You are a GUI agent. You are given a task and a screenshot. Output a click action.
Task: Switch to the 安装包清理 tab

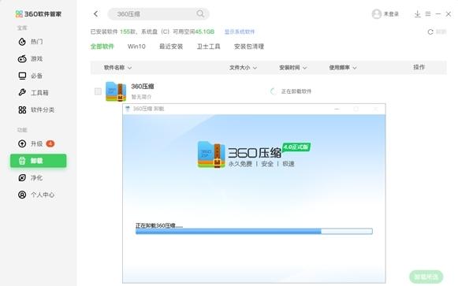click(249, 46)
